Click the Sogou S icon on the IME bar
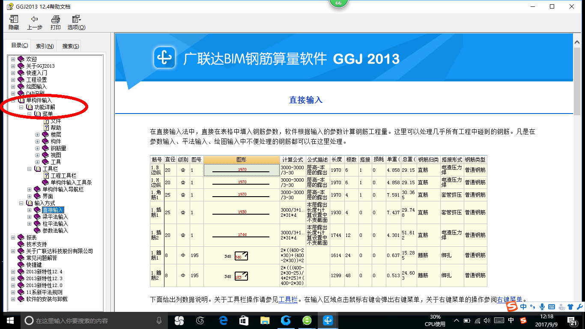 [x=512, y=307]
